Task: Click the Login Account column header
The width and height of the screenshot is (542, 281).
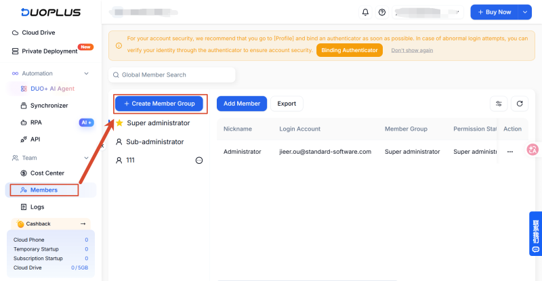Action: coord(299,129)
